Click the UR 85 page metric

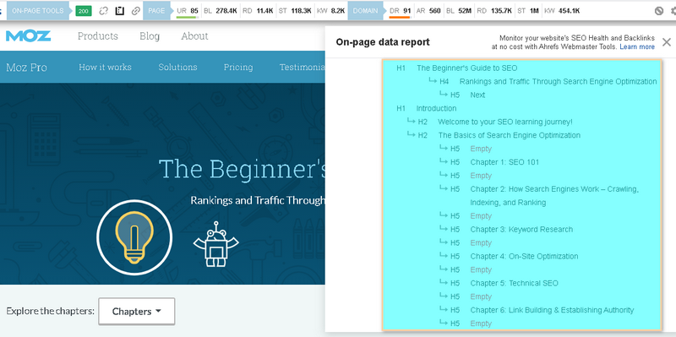coord(188,11)
